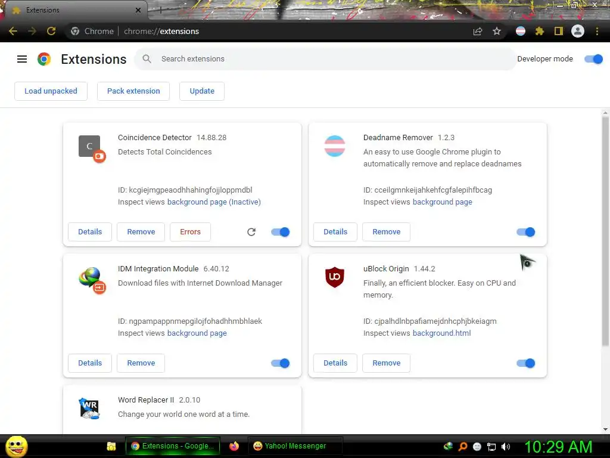Open the extensions puzzle-piece toolbar icon
Viewport: 610px width, 458px height.
tap(539, 31)
